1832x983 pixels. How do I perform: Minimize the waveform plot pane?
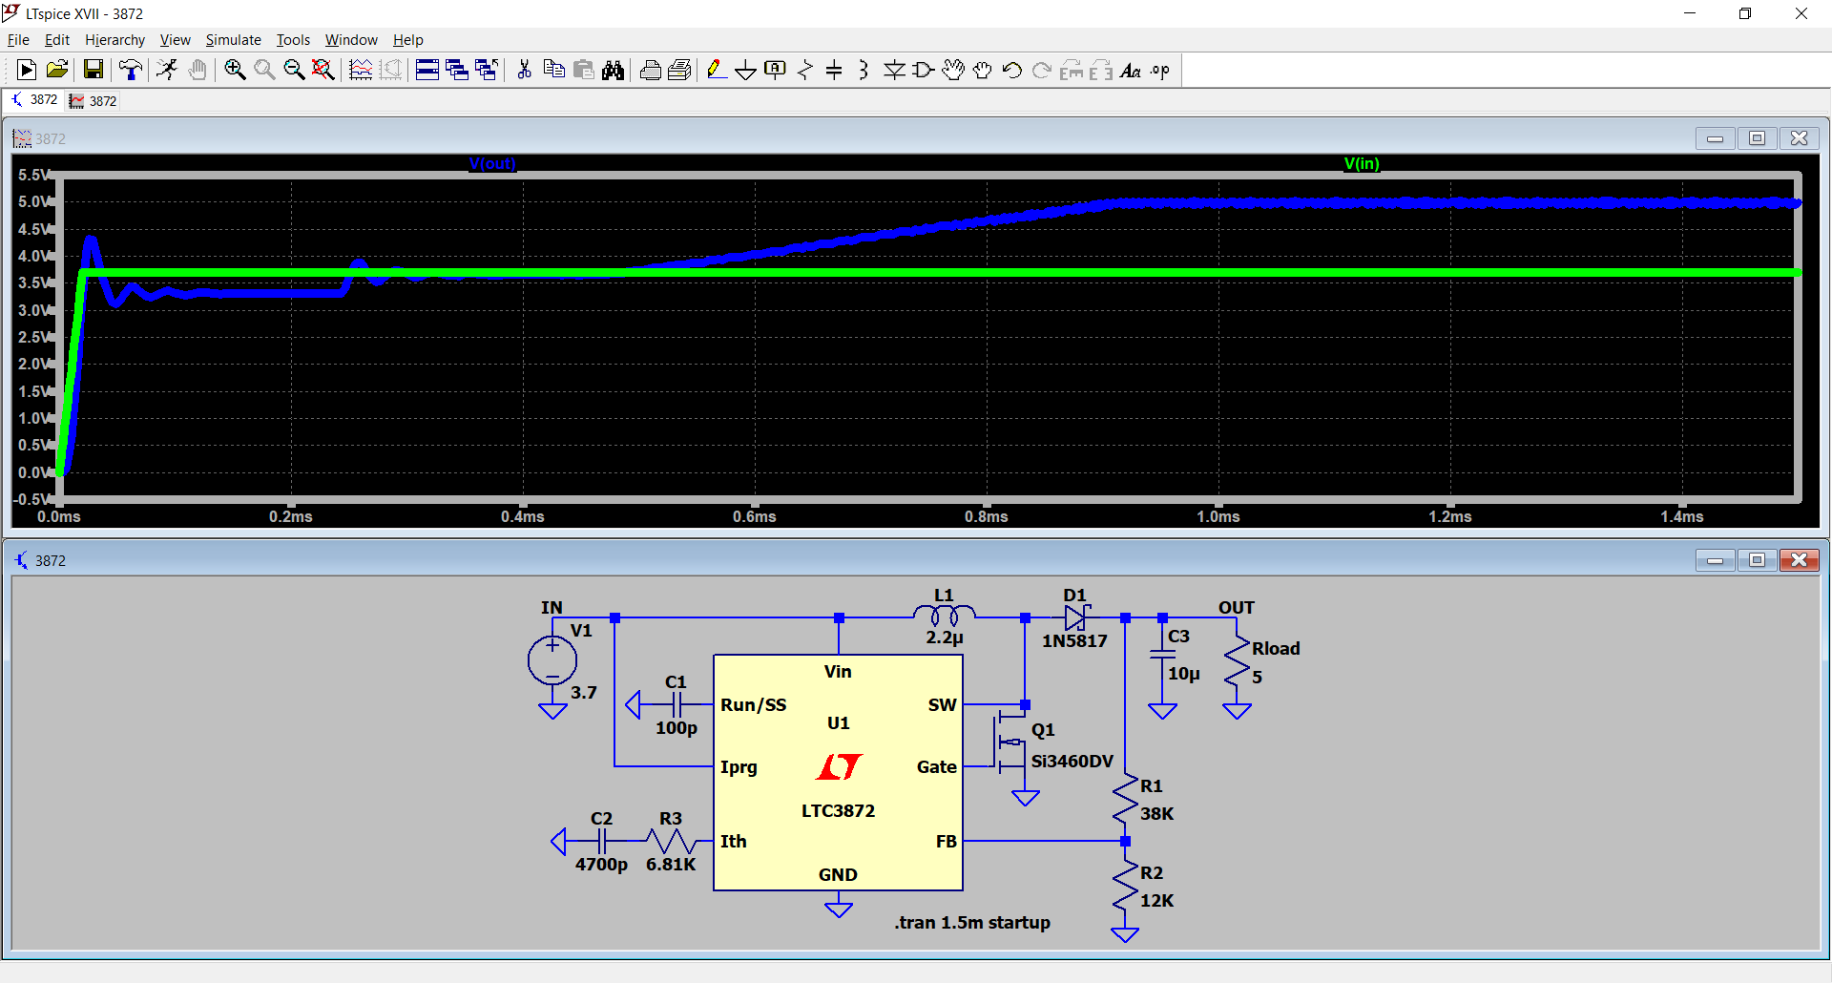click(1715, 138)
